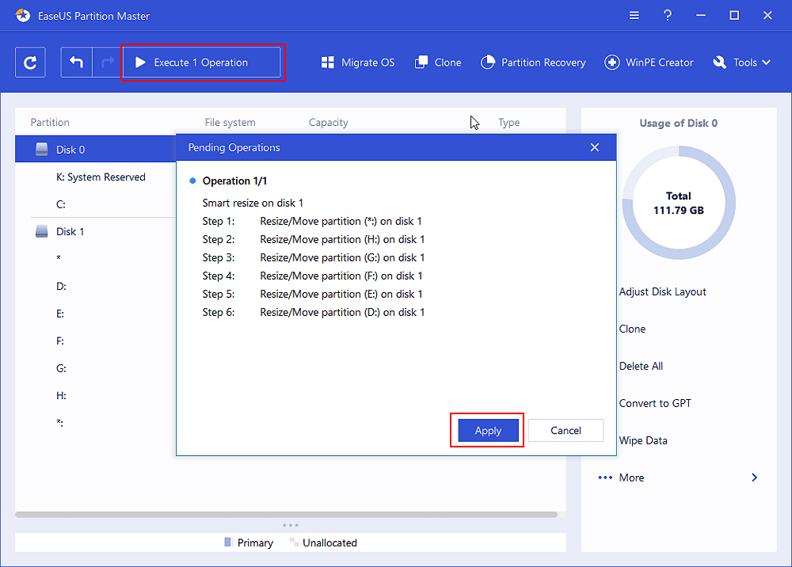Choose Delete All in side panel

[x=641, y=366]
